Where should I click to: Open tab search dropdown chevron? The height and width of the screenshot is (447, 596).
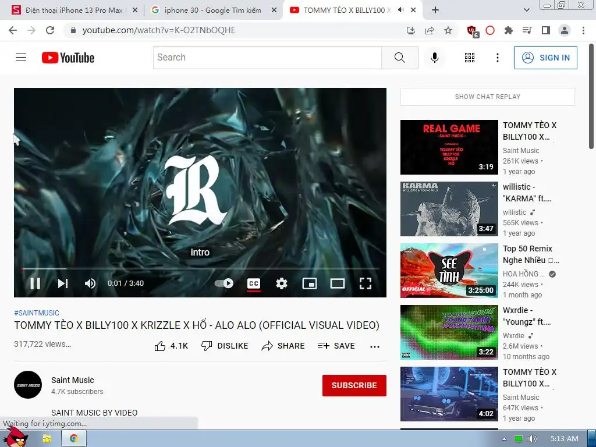coord(526,10)
